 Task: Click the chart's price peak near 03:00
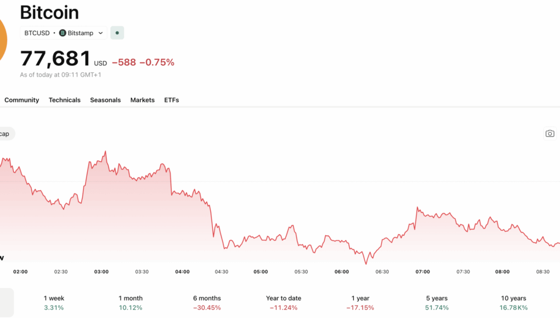click(105, 152)
